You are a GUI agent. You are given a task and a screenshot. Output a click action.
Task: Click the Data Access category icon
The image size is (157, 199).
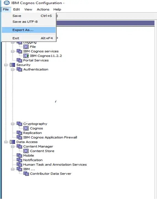[13, 142]
